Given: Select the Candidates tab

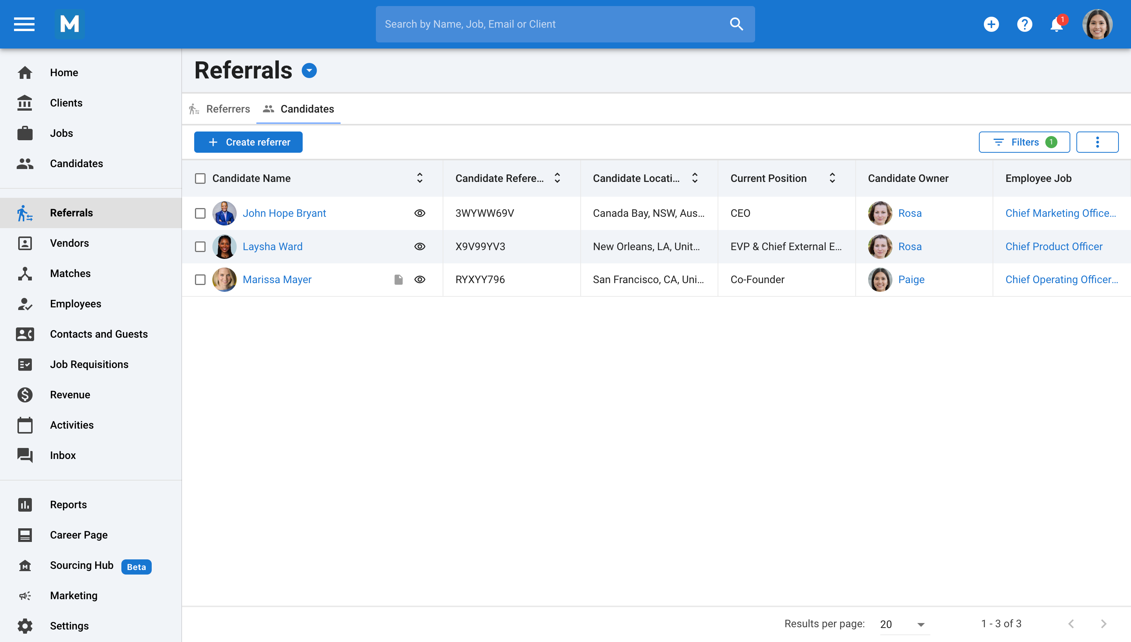Looking at the screenshot, I should pyautogui.click(x=307, y=109).
